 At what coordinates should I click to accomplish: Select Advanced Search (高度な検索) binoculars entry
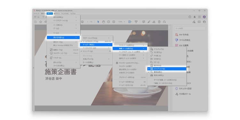pos(167,75)
